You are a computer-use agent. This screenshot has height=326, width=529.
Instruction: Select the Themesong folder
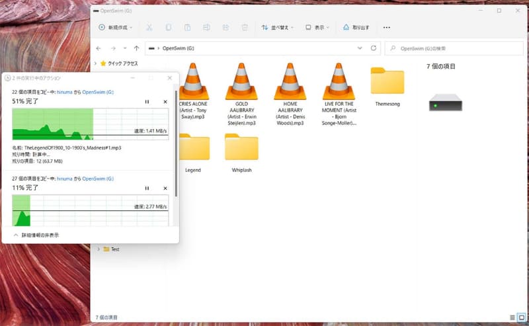click(x=387, y=87)
